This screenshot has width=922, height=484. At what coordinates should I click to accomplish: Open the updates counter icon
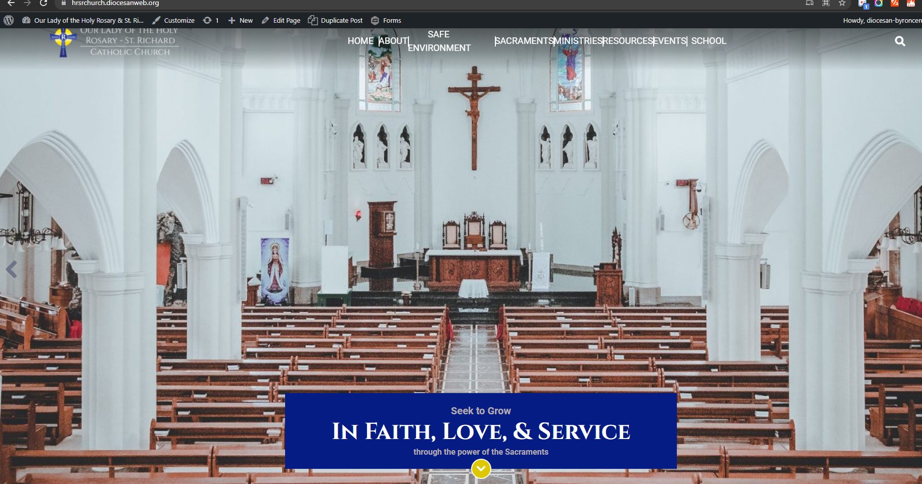click(x=210, y=20)
